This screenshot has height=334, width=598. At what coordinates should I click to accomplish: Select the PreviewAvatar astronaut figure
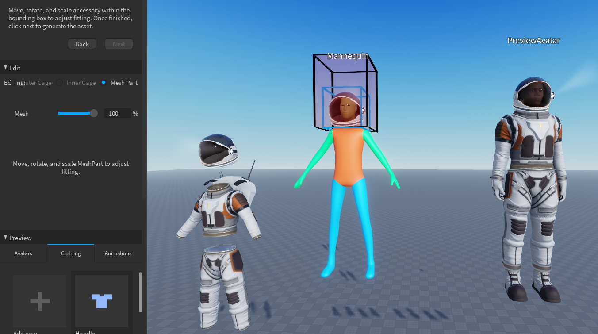pyautogui.click(x=529, y=190)
